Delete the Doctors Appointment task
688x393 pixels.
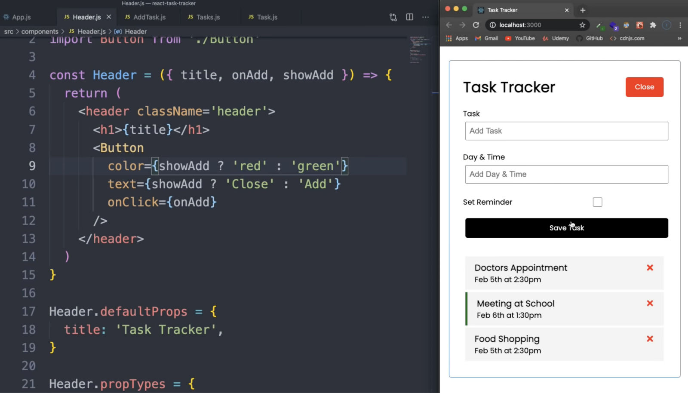coord(650,267)
